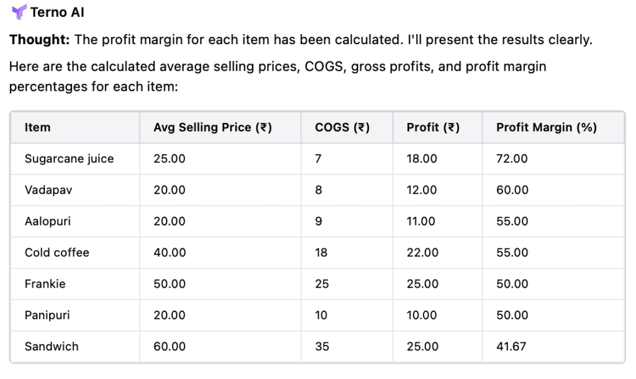The width and height of the screenshot is (636, 379).
Task: Click the Profit (₹) column header
Action: [x=433, y=127]
